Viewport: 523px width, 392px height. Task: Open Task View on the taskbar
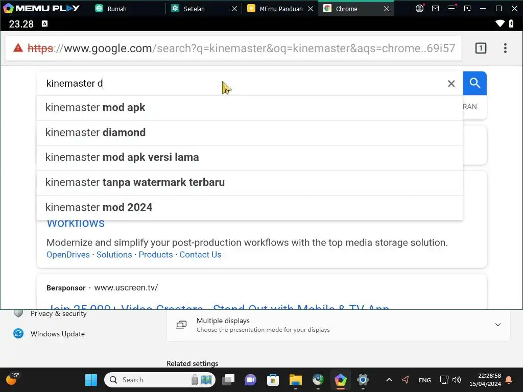click(x=228, y=380)
